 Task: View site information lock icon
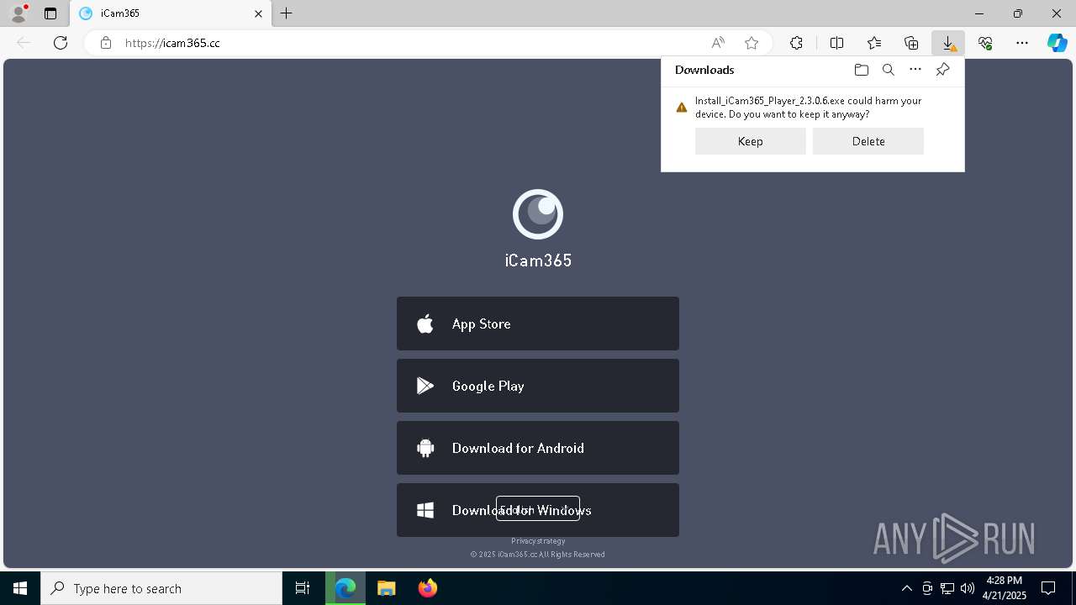pyautogui.click(x=106, y=43)
